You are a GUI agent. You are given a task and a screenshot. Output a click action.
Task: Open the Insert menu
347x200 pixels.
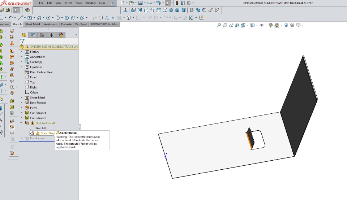68,3
